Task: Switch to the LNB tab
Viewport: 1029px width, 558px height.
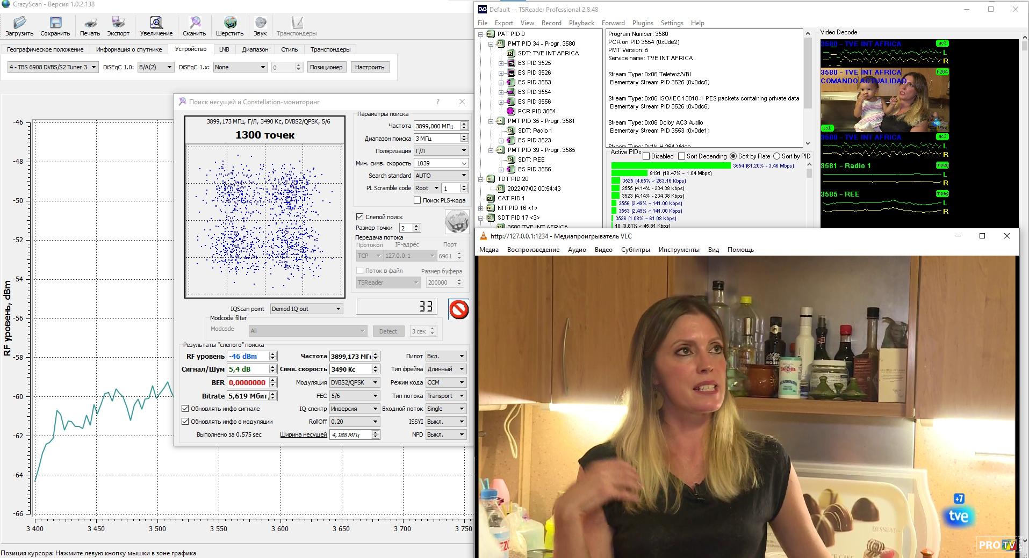Action: [x=224, y=49]
